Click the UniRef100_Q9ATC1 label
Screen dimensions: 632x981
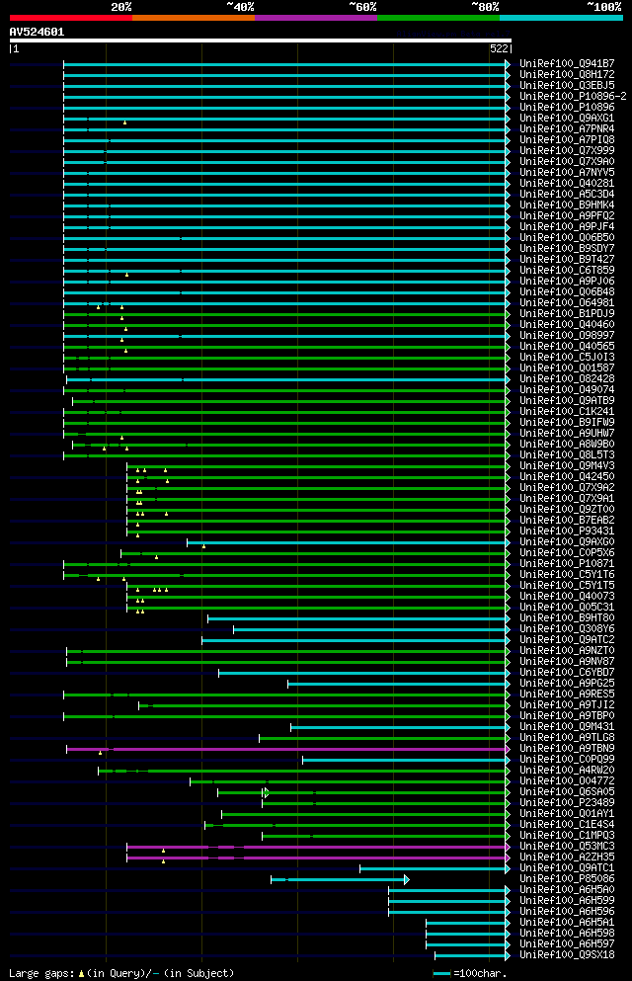(x=567, y=867)
